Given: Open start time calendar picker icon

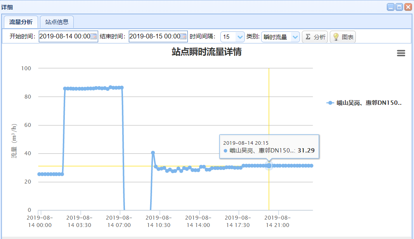Looking at the screenshot, I should (94, 36).
